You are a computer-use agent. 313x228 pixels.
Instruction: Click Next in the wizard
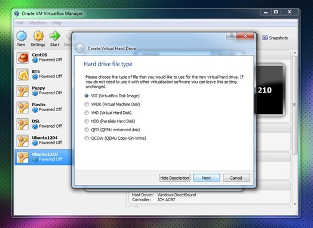(x=207, y=178)
